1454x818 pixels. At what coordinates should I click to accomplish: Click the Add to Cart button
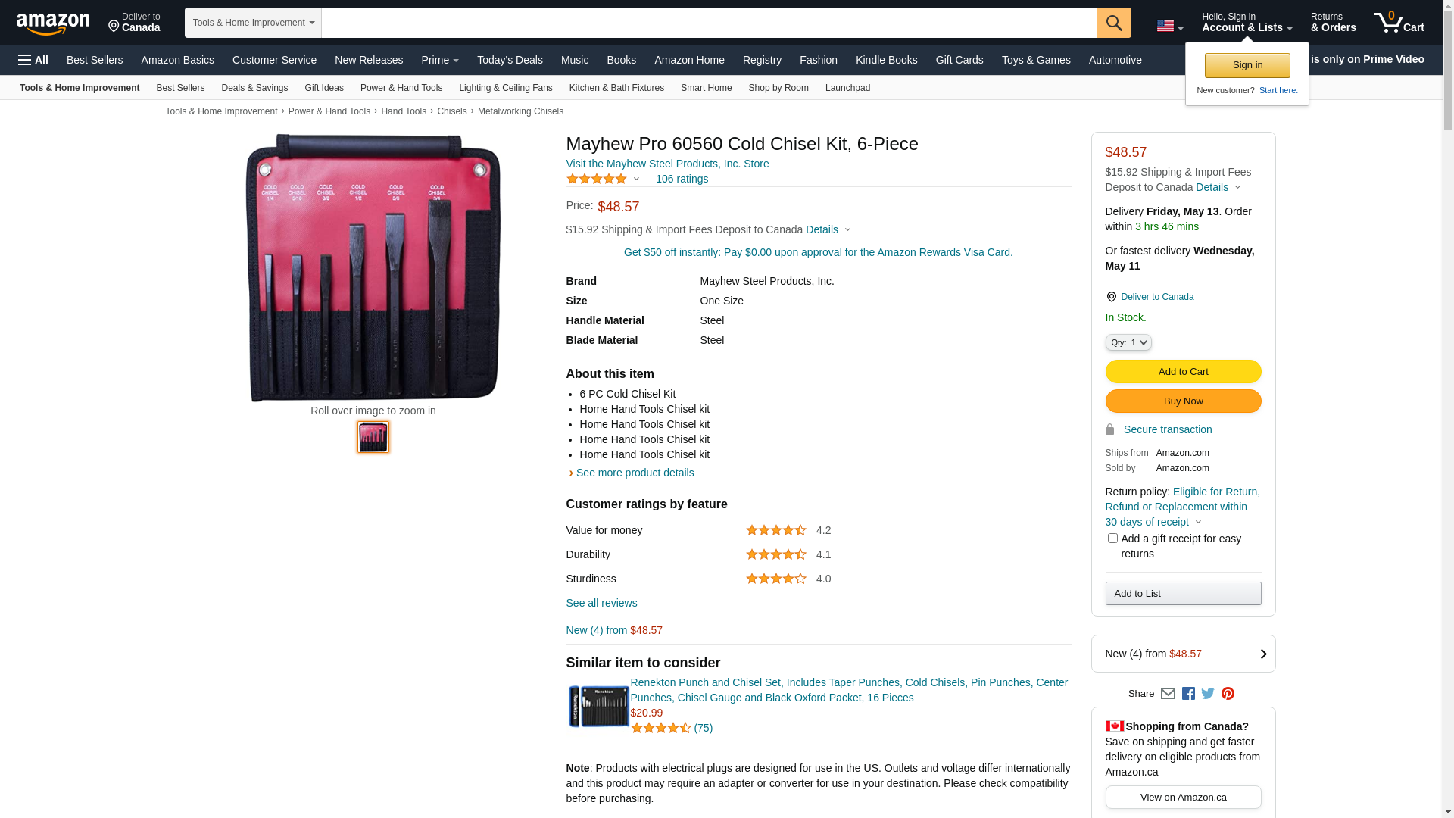coord(1183,372)
